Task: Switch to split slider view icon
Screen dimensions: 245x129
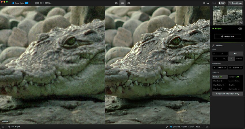Action: click(x=129, y=3)
